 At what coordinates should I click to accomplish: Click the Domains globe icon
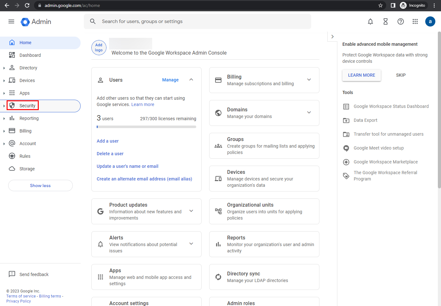[x=218, y=113]
